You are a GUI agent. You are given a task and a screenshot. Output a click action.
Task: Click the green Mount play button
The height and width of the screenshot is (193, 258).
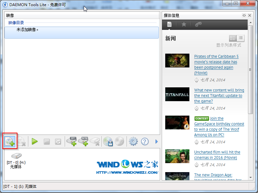pyautogui.click(x=35, y=142)
